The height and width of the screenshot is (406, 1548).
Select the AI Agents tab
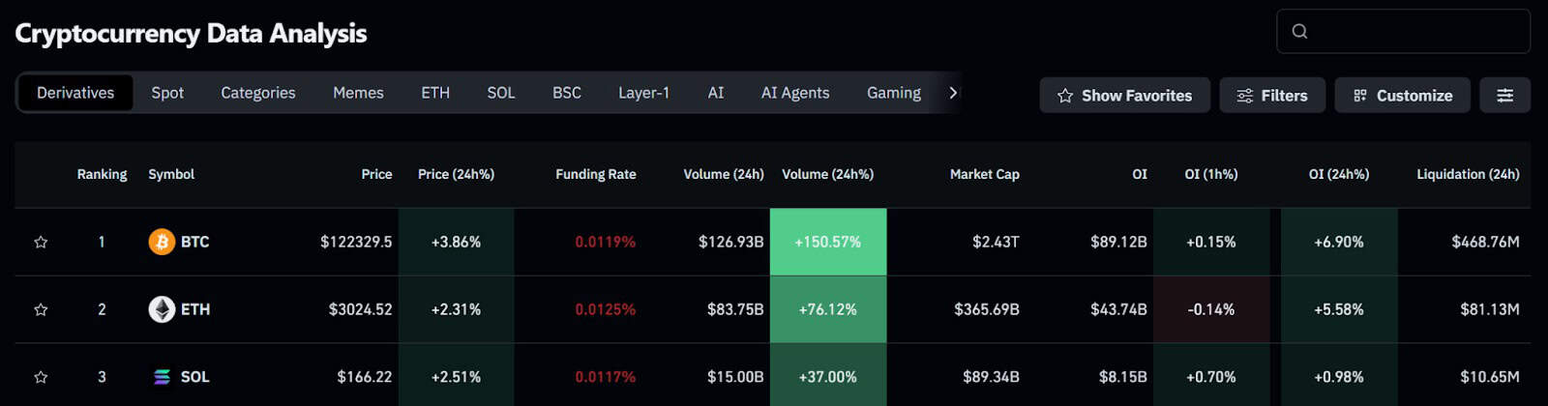tap(795, 93)
